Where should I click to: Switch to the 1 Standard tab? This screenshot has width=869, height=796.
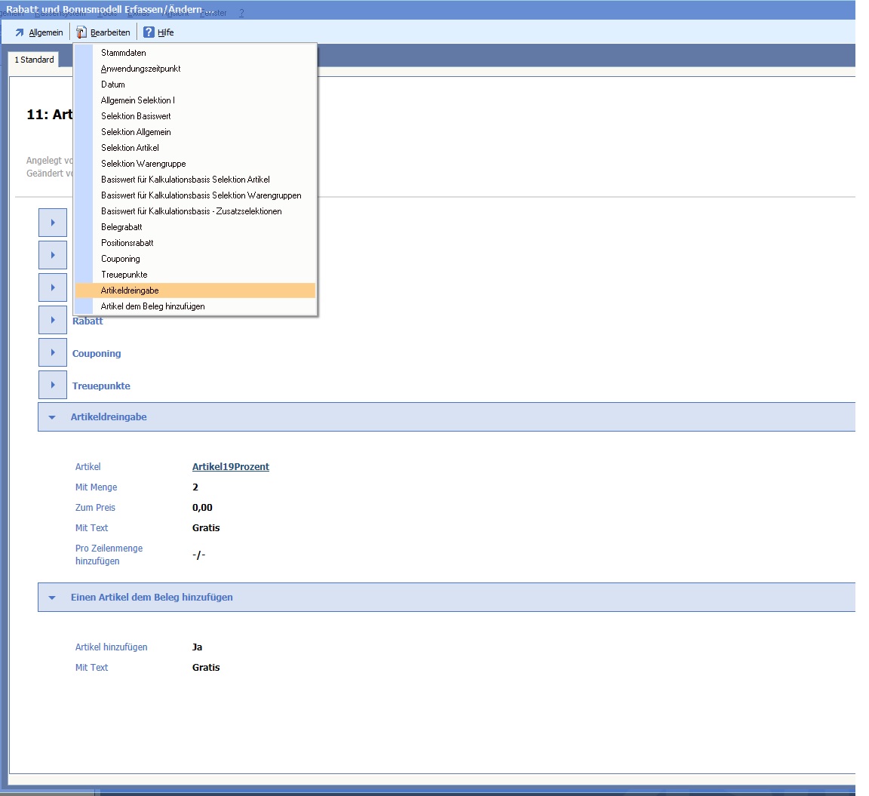coord(34,60)
